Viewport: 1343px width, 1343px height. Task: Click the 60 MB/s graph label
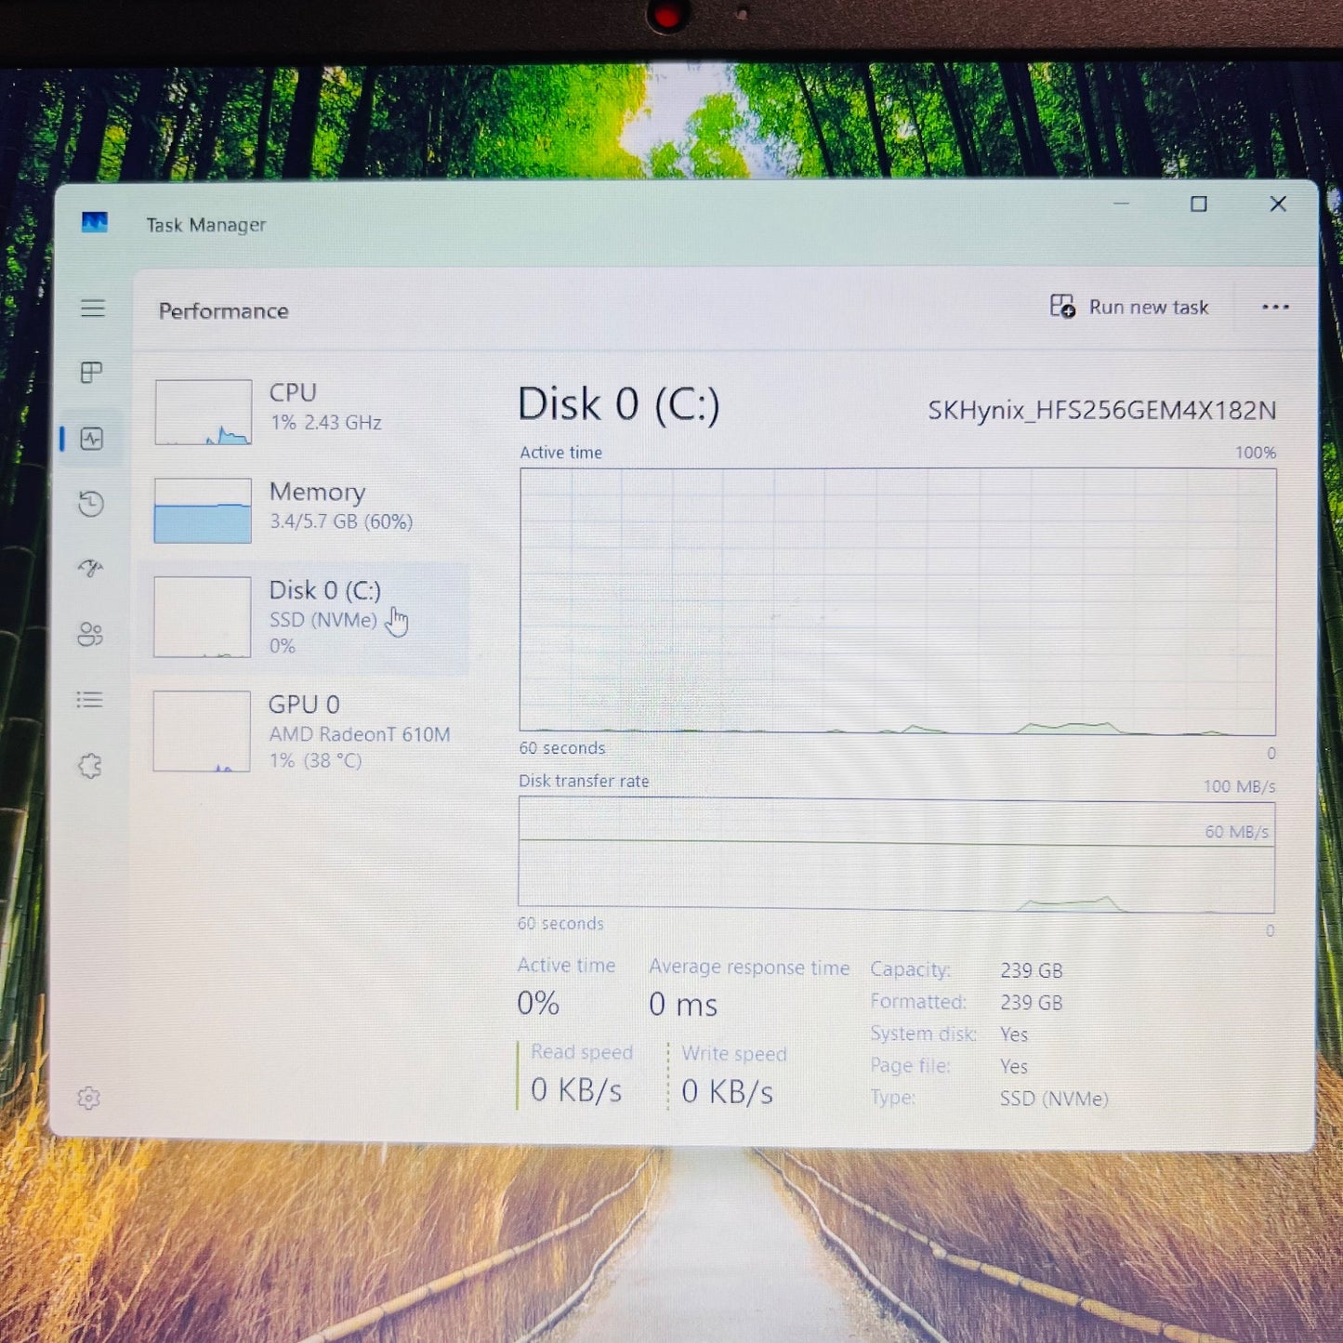(1236, 832)
